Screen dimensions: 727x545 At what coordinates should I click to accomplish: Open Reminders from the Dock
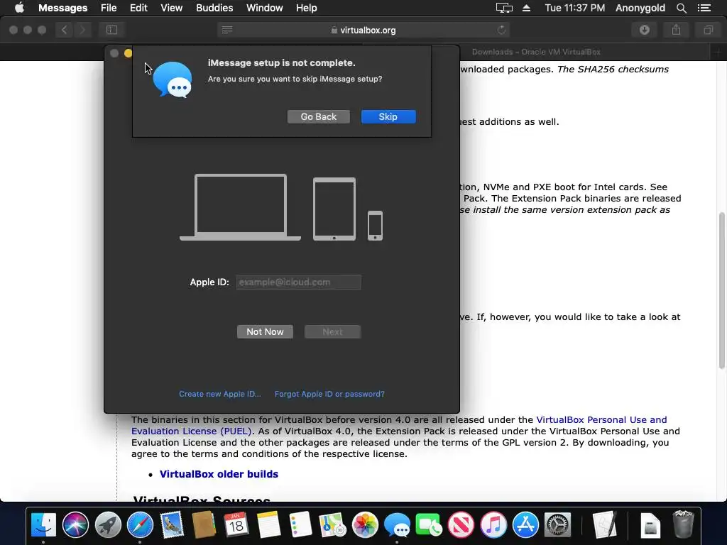(300, 524)
